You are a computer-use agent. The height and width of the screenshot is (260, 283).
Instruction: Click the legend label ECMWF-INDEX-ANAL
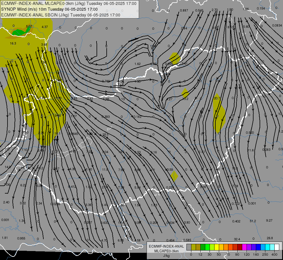166,246
